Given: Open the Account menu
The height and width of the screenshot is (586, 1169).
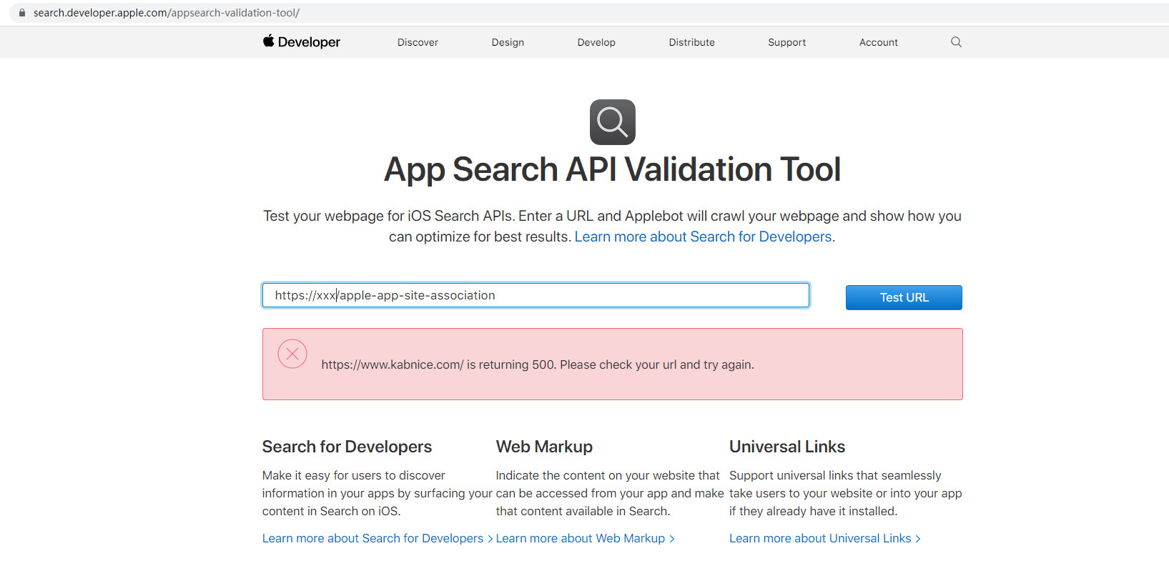Looking at the screenshot, I should pyautogui.click(x=878, y=42).
